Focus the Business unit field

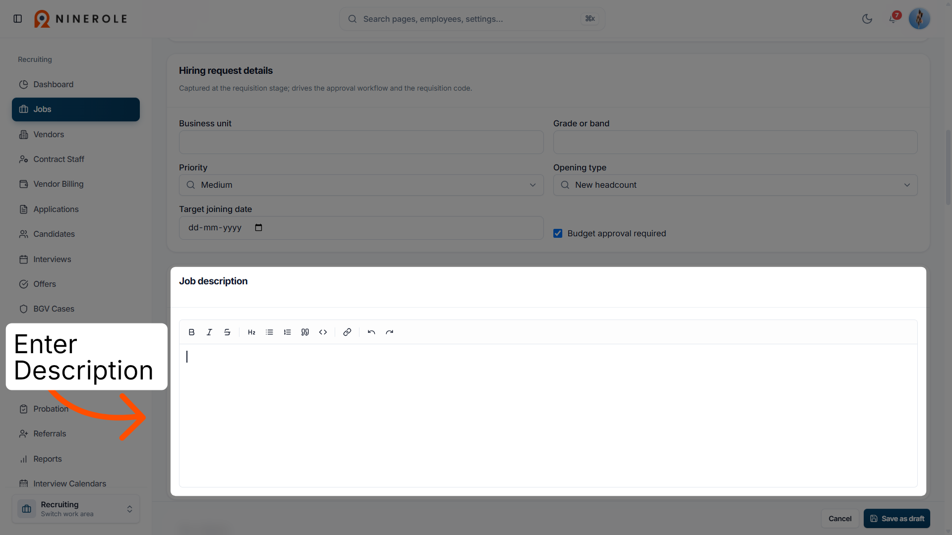tap(361, 142)
